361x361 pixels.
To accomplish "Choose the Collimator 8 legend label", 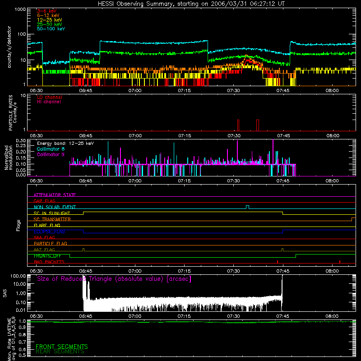I will 51,149.
